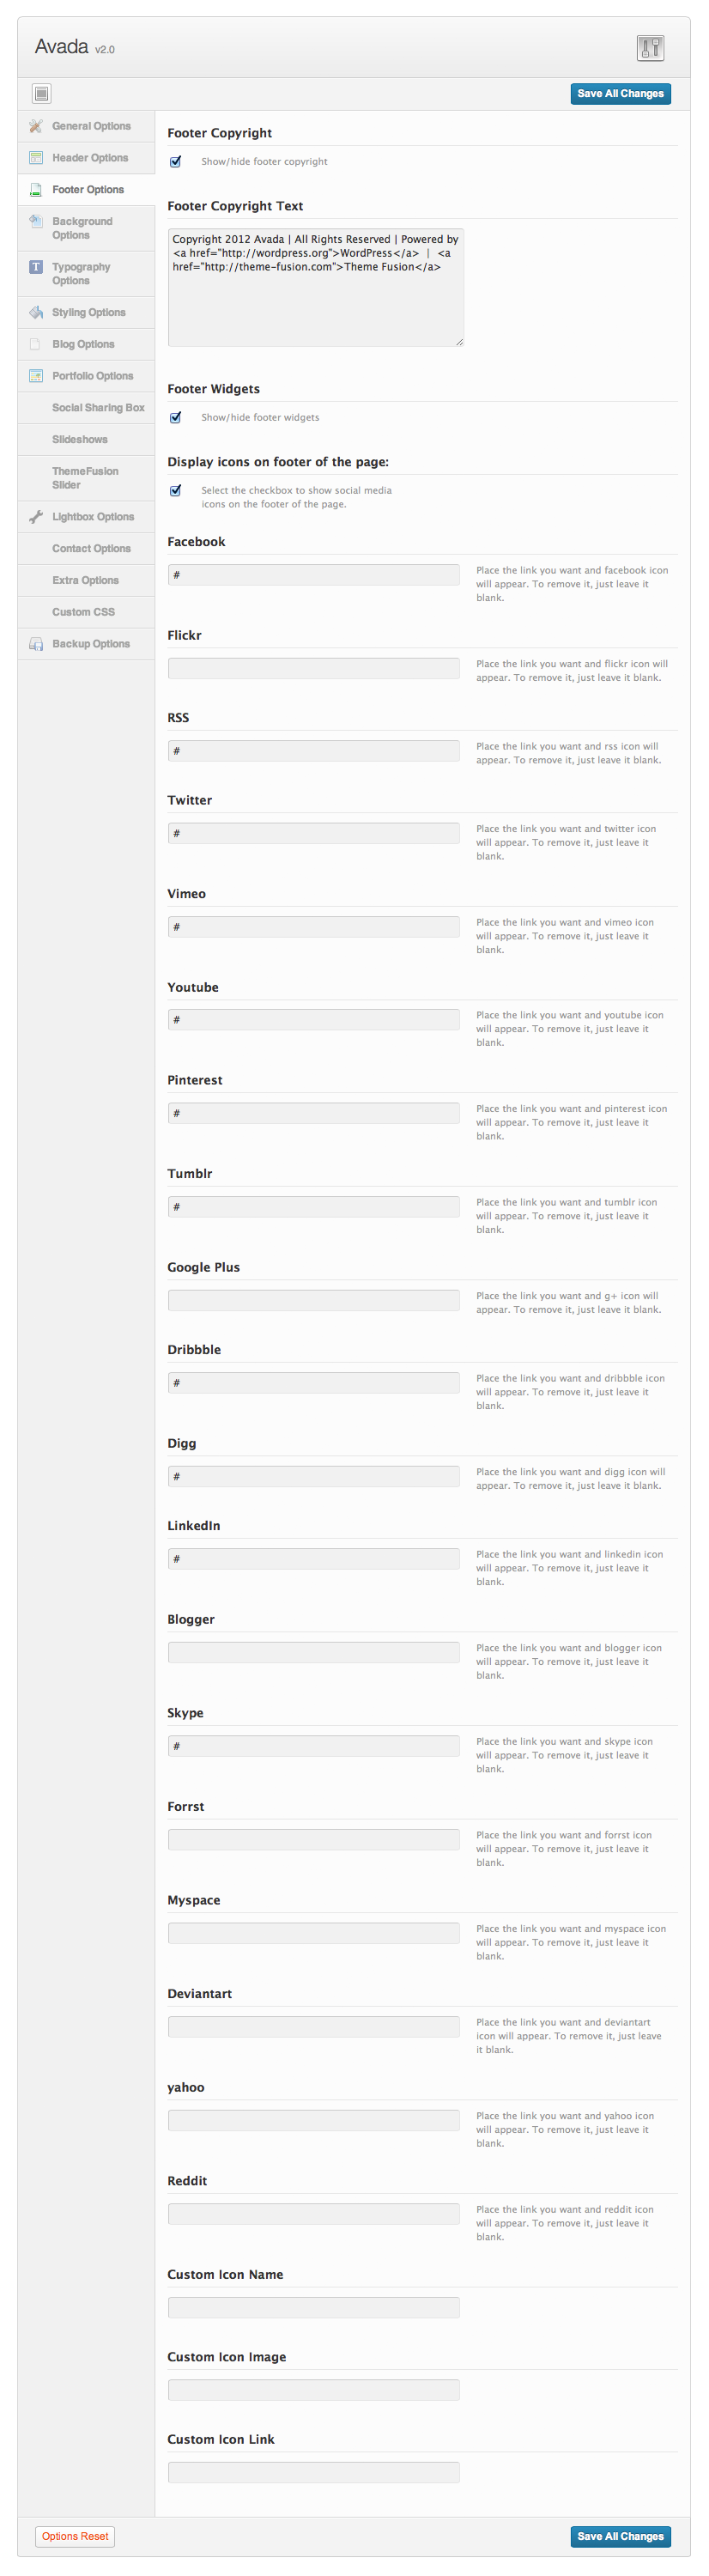Click the Typography Options "T" icon
The height and width of the screenshot is (2576, 709).
point(36,267)
